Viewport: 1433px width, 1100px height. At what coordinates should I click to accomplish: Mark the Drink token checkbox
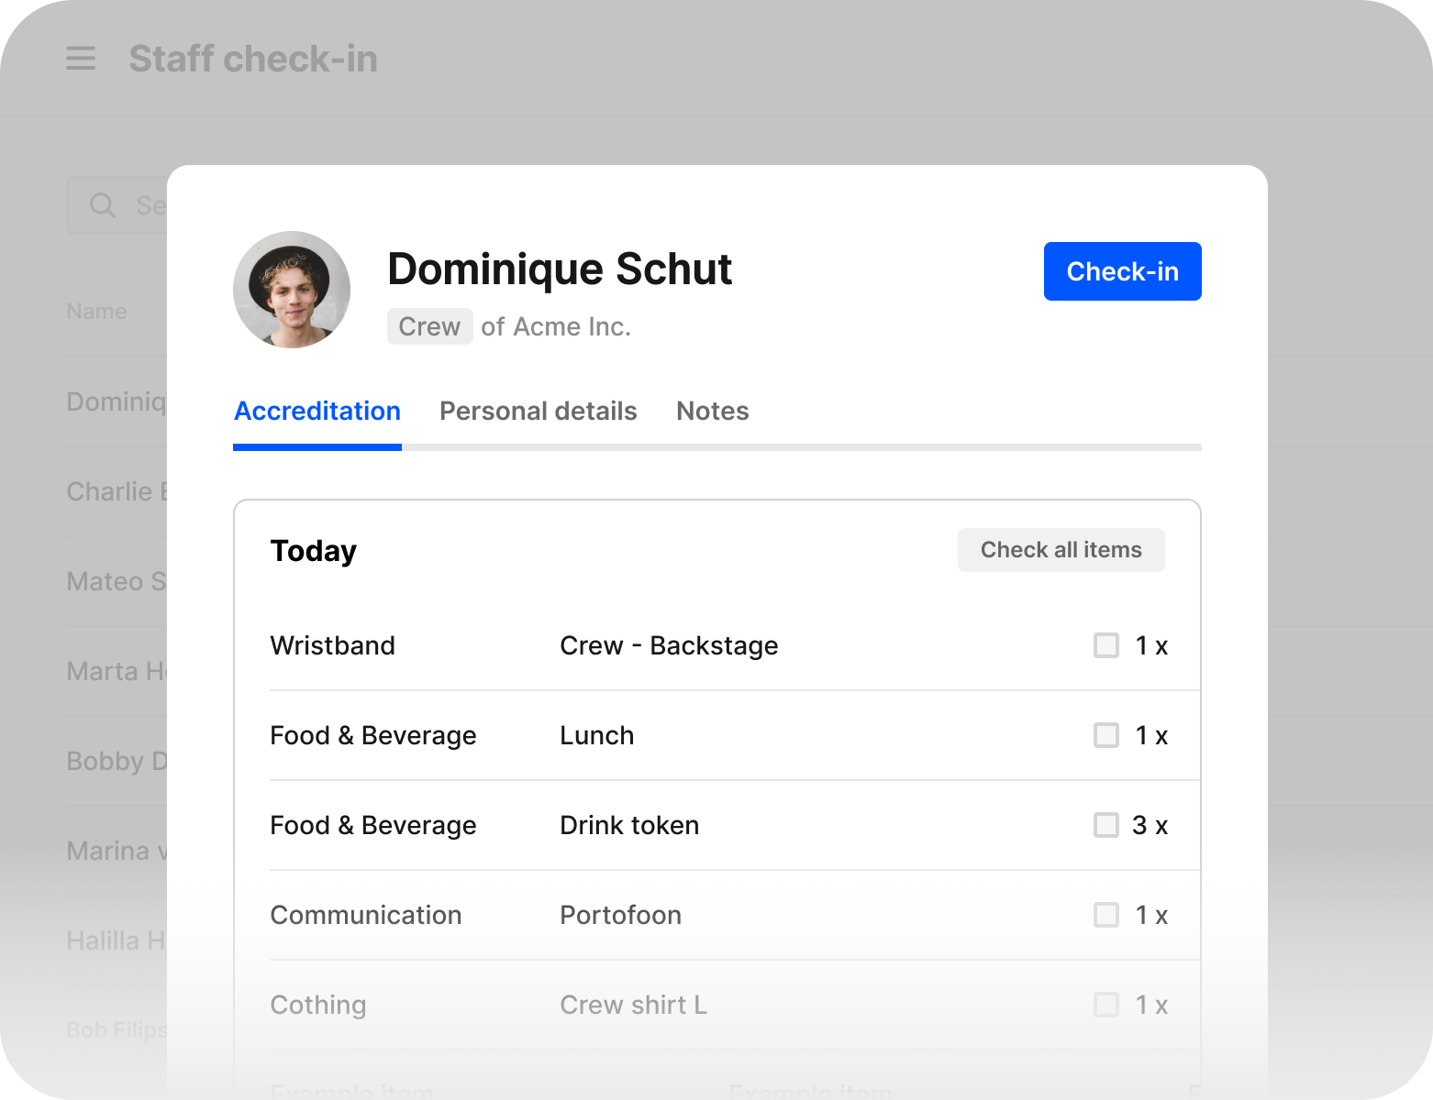(1106, 825)
